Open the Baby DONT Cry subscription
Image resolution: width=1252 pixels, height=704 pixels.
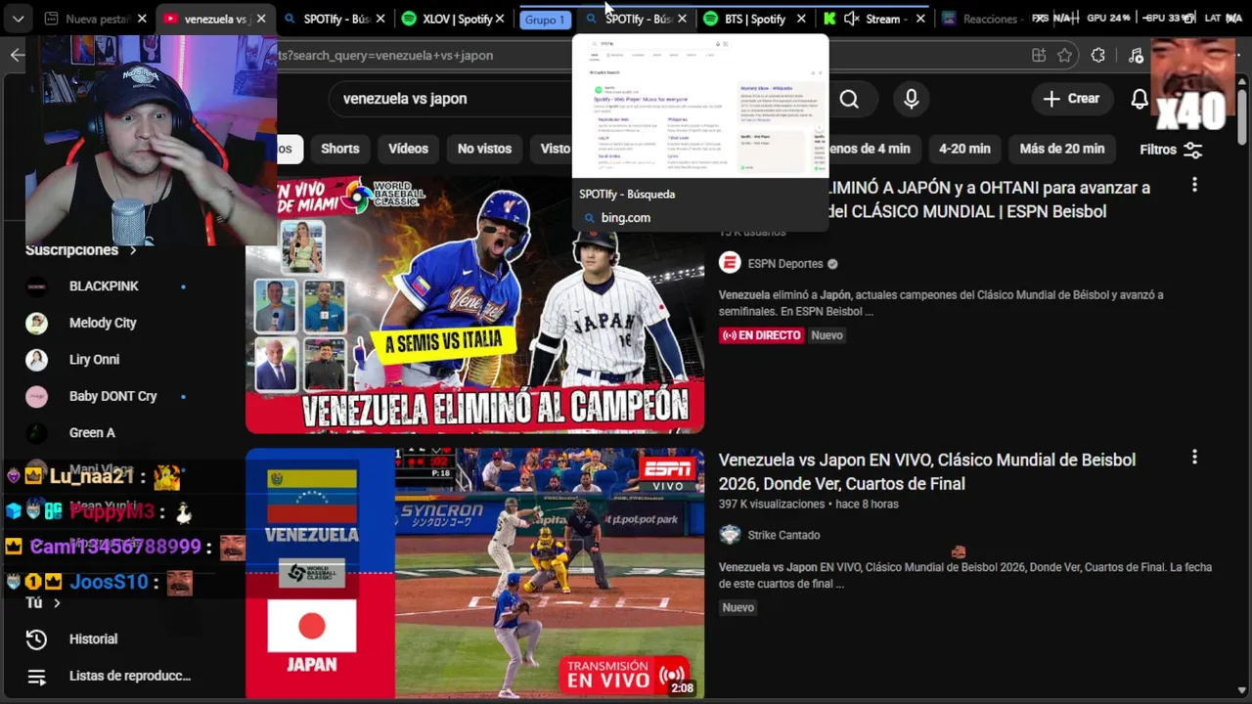[112, 396]
